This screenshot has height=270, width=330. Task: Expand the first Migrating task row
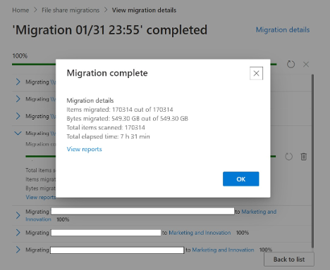(x=18, y=82)
